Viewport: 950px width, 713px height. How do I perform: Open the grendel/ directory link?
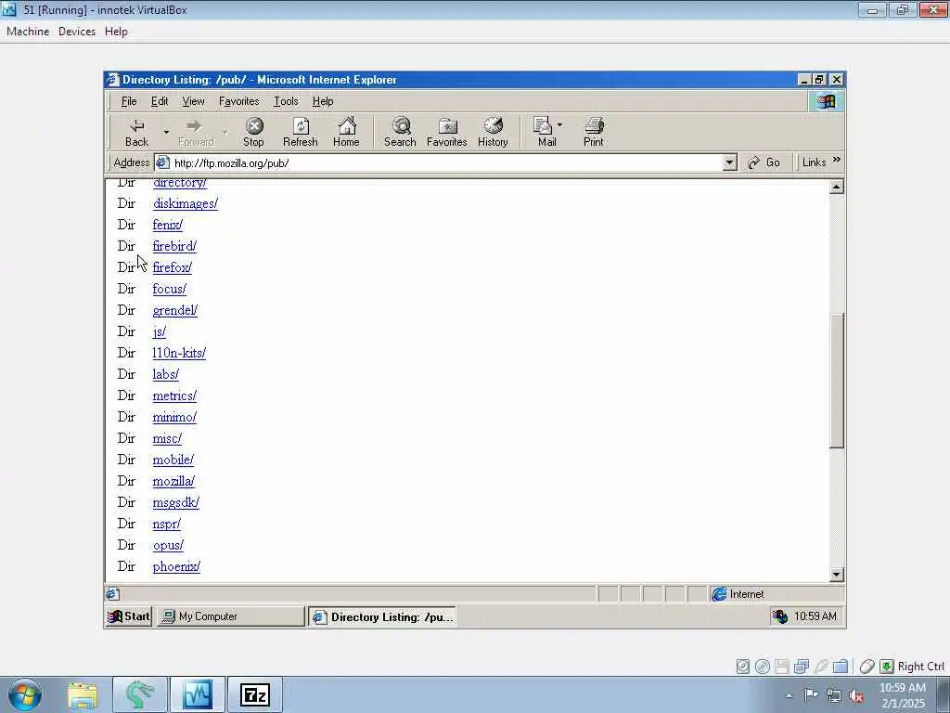pyautogui.click(x=175, y=310)
